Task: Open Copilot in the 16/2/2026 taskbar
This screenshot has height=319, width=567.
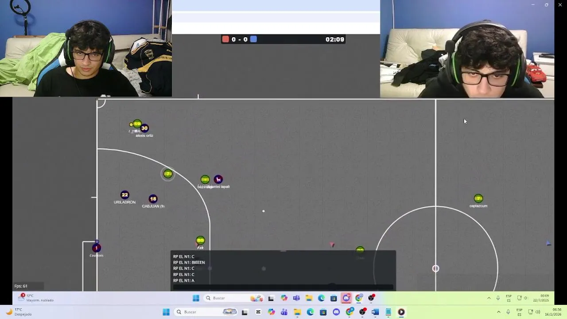Action: (271, 312)
